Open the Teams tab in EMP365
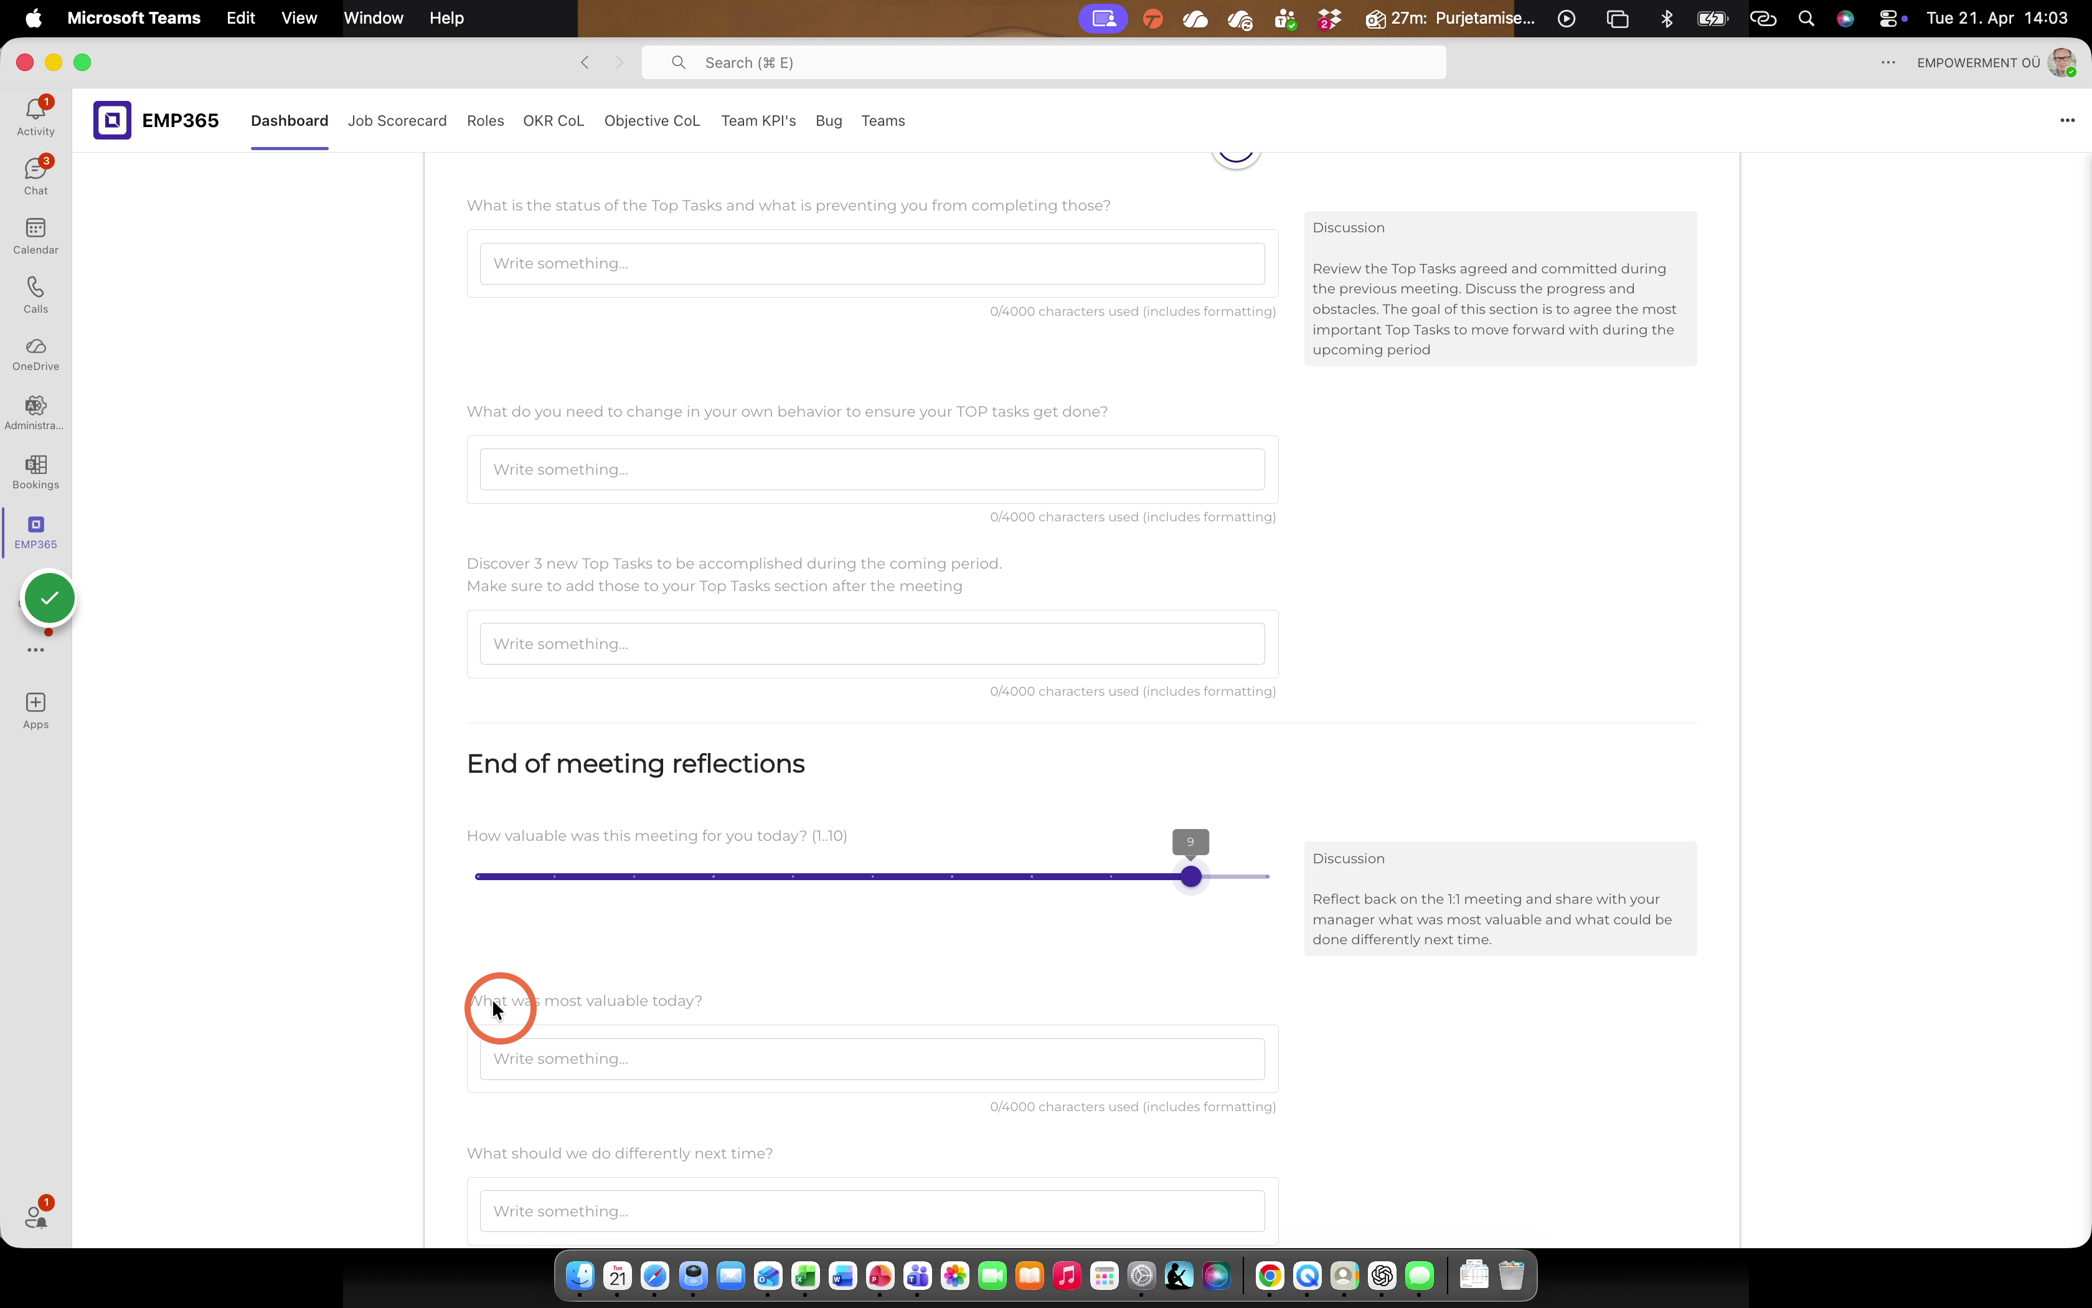Image resolution: width=2092 pixels, height=1308 pixels. (x=883, y=121)
